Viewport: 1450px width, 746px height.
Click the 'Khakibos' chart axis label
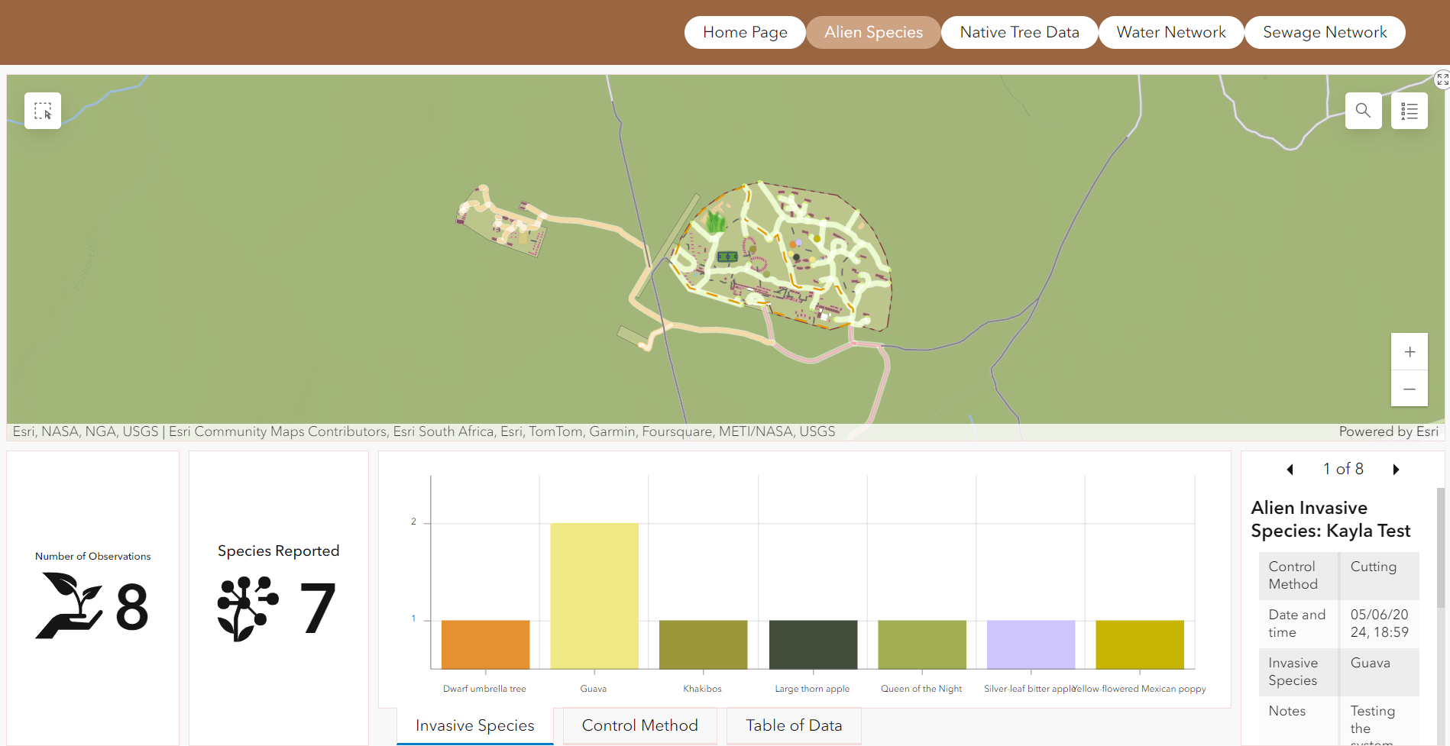[703, 689]
